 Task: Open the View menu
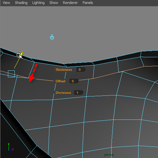6,3
